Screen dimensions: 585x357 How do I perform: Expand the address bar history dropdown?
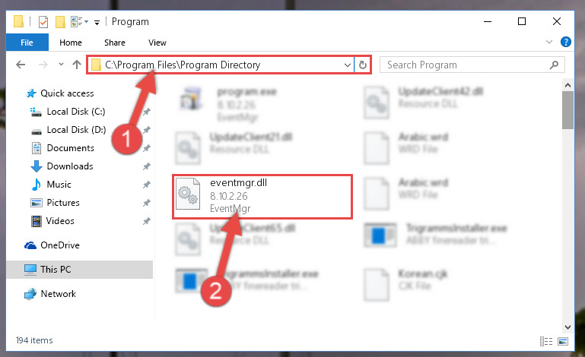tap(348, 65)
